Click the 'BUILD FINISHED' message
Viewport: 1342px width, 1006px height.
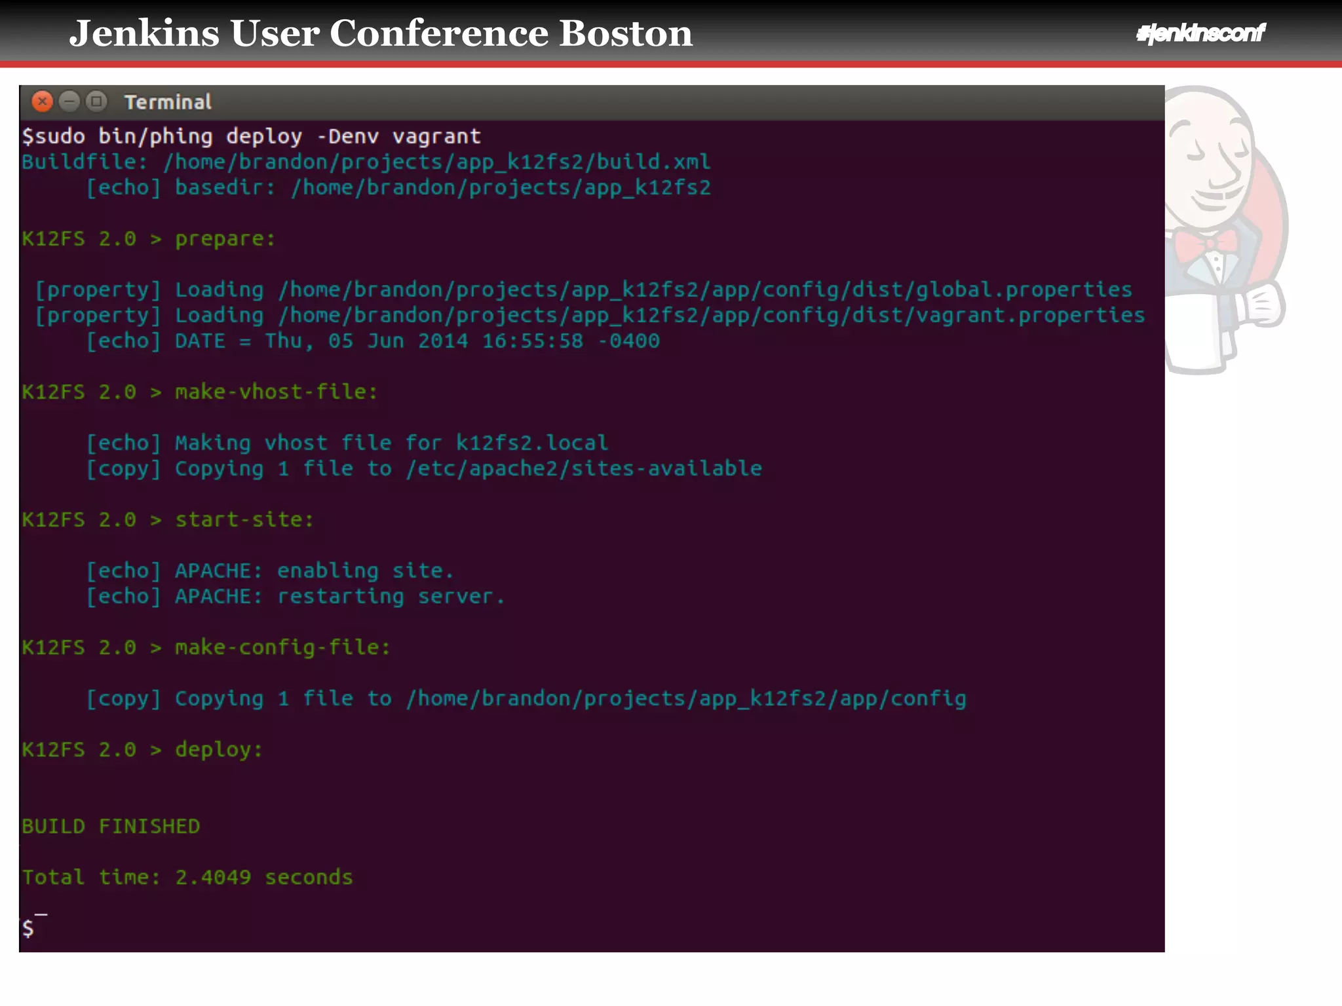(x=111, y=827)
